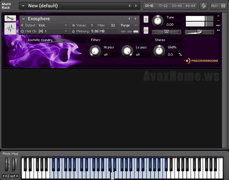229x180 pixels.
Task: Open Exosphere instrument dropdown arrow
Action: pyautogui.click(x=23, y=19)
